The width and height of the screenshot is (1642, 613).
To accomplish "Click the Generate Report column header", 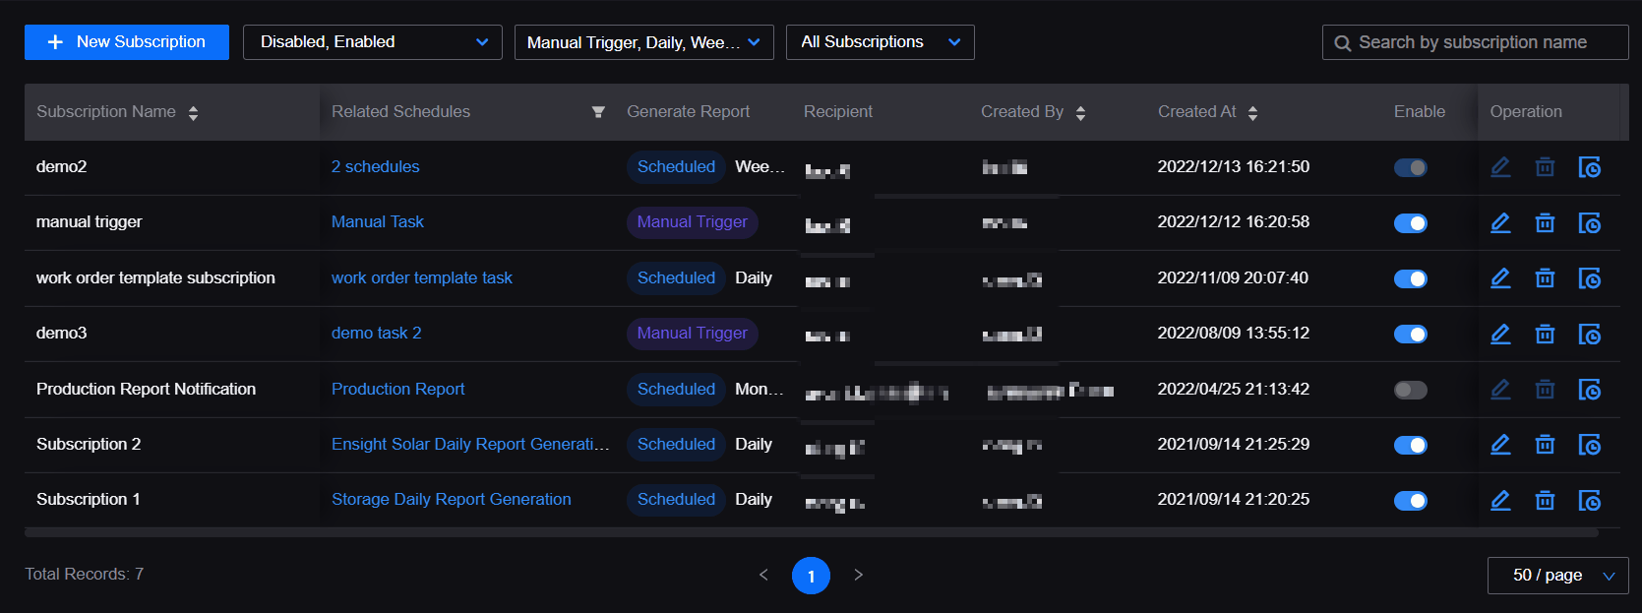I will tap(689, 112).
